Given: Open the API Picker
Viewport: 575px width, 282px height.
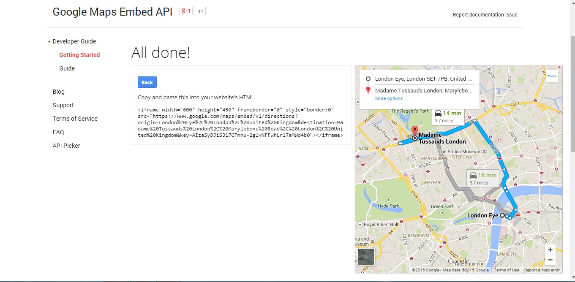Looking at the screenshot, I should click(66, 146).
